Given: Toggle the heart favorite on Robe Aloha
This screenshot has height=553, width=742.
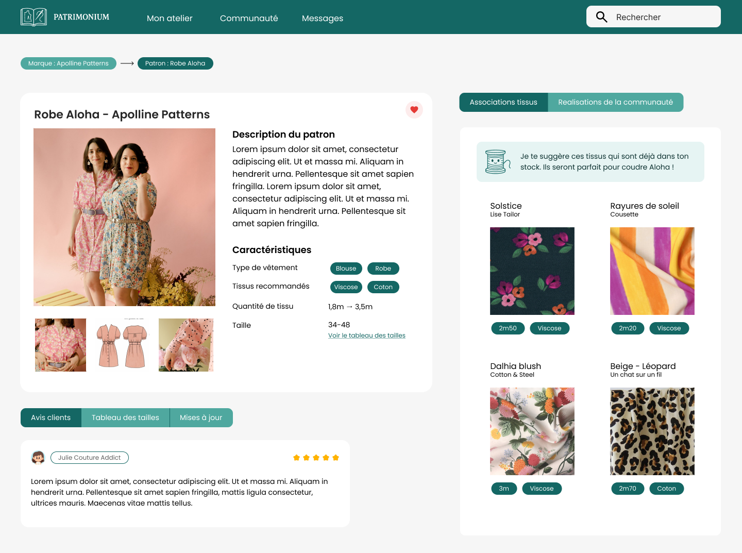Looking at the screenshot, I should 414,110.
